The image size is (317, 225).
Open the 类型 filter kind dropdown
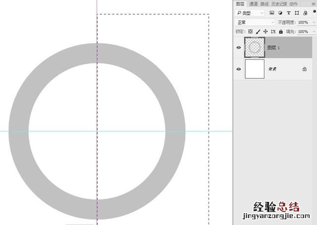pos(250,13)
